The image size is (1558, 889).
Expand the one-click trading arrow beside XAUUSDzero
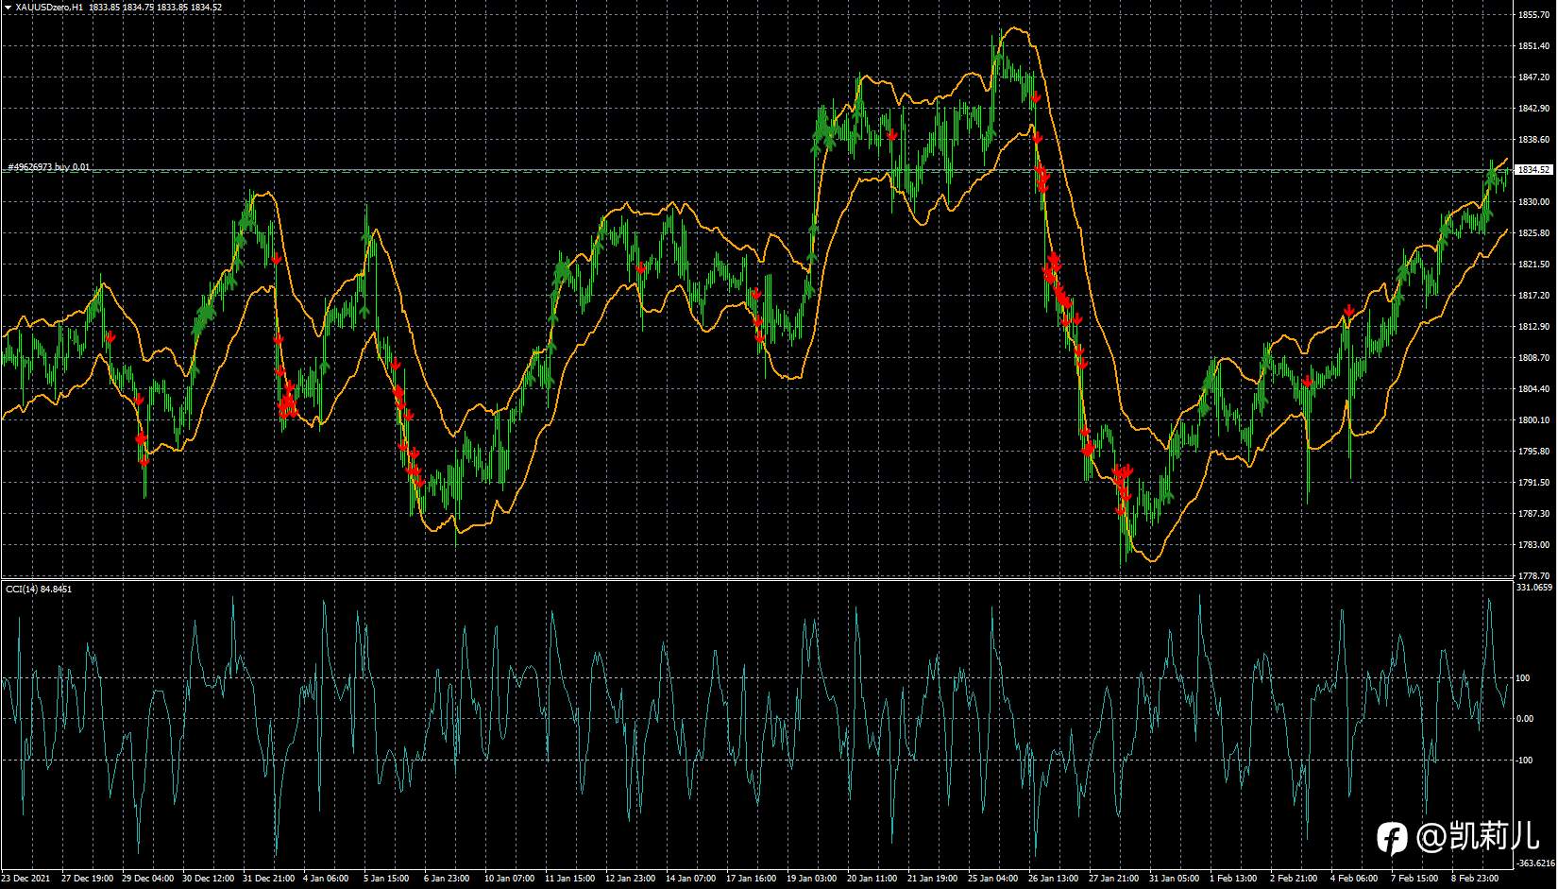click(8, 7)
